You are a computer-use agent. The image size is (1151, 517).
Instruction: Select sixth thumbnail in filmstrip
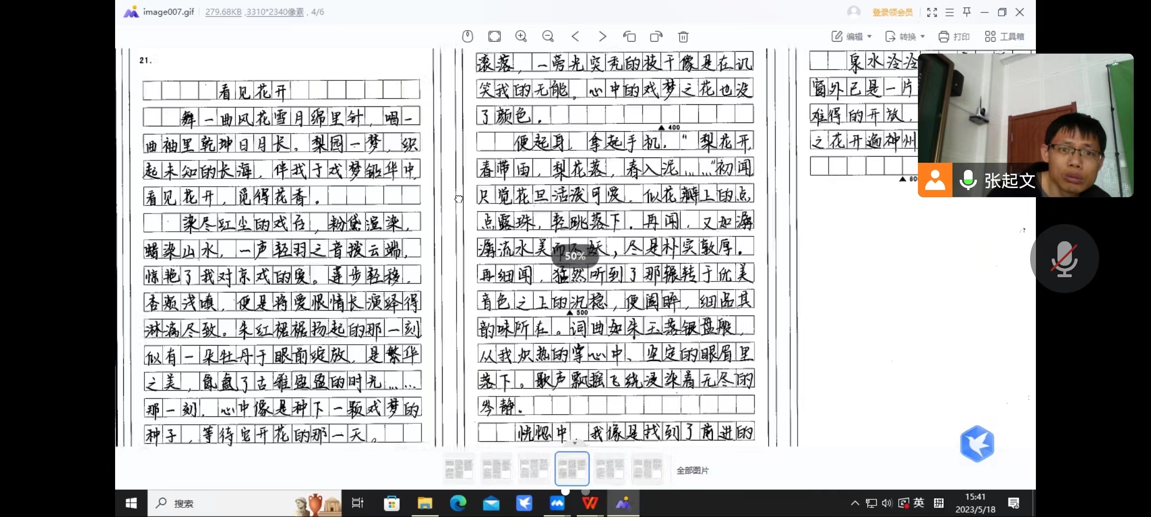[x=647, y=468]
